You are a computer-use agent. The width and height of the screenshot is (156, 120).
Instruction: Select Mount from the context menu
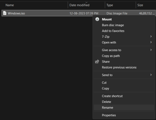124,19
